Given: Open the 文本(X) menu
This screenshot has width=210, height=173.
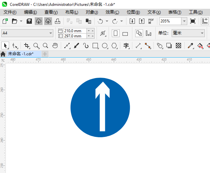Looking at the screenshot, I should coord(154,12).
